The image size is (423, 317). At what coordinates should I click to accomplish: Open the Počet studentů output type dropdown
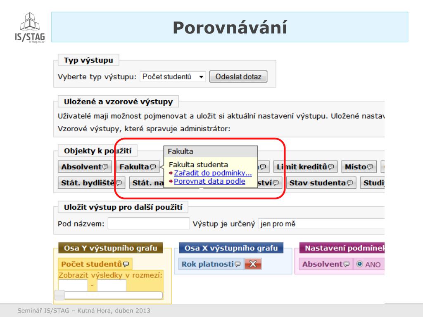pyautogui.click(x=173, y=77)
